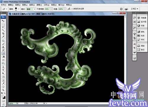
Task: Open the 色板 swatches panel
Action: pos(141,36)
